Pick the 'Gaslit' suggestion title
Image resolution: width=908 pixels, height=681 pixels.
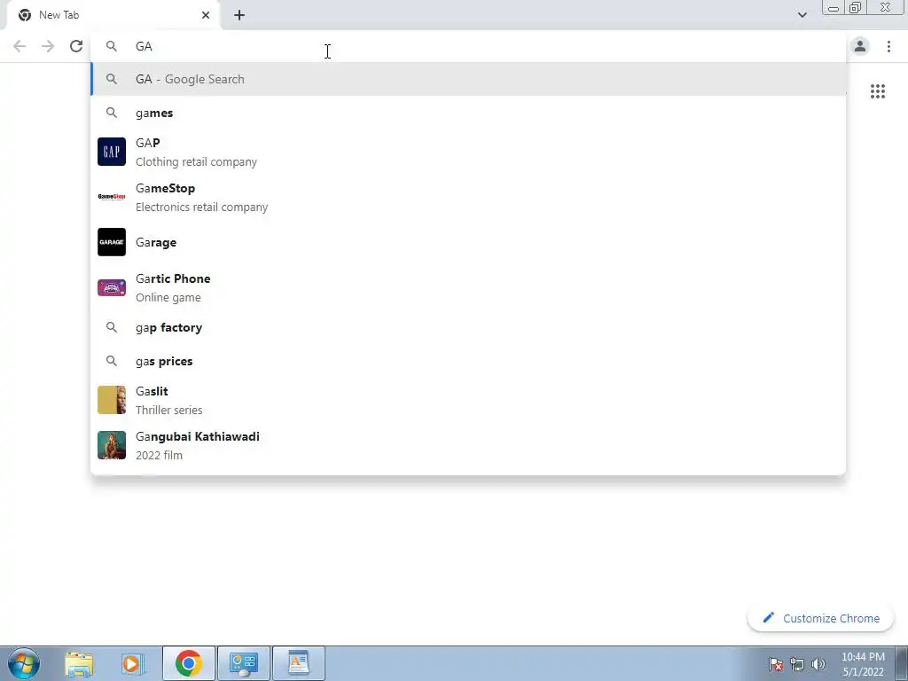[152, 391]
